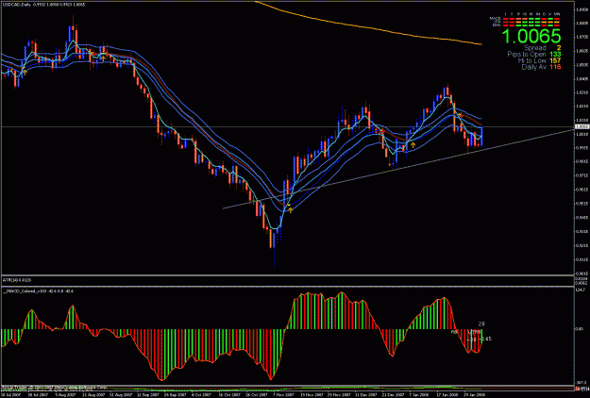590x398 pixels.
Task: Select the white ascending trendline
Action: [399, 169]
